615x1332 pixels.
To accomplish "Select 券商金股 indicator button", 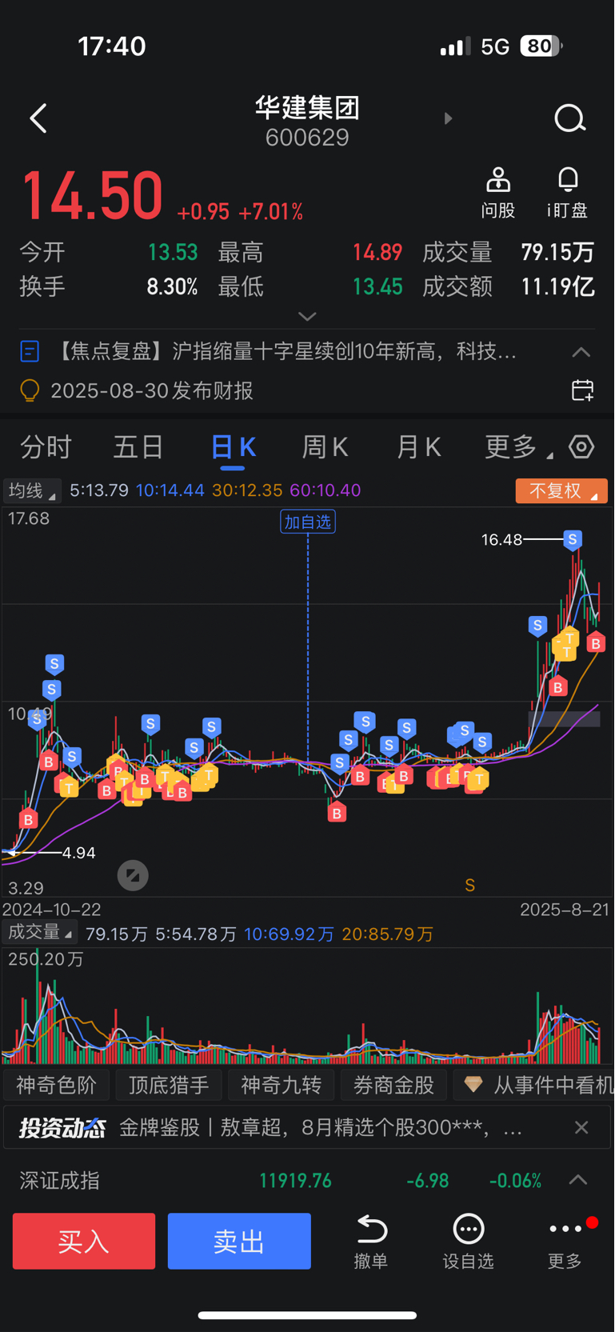I will [x=393, y=1086].
